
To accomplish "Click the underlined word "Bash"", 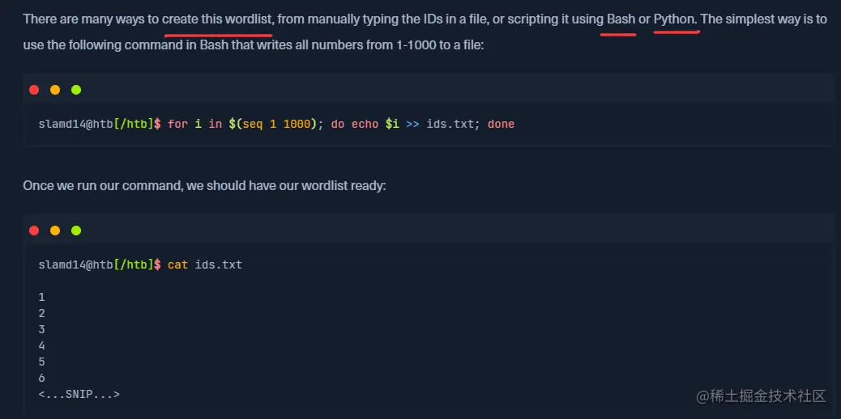I will [x=621, y=19].
